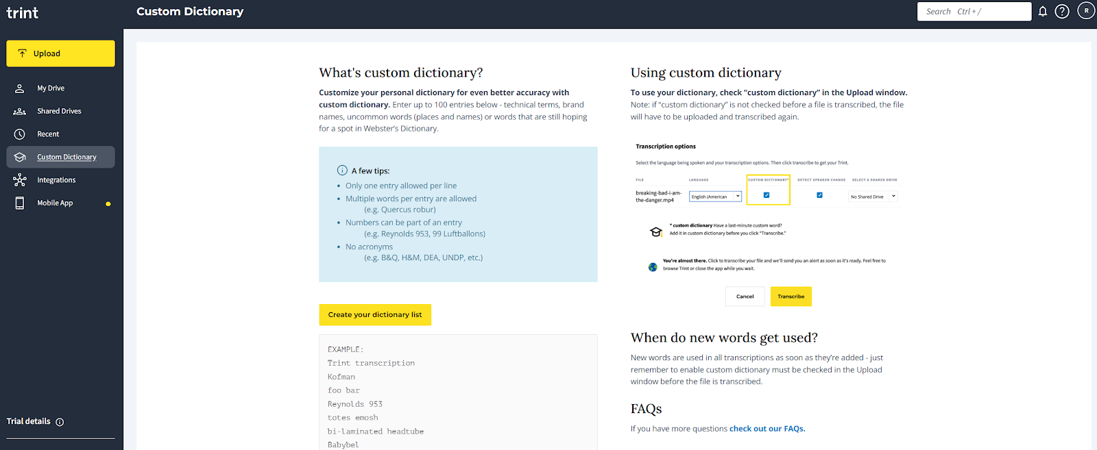Click example line foo bar
This screenshot has height=450, width=1097.
click(x=343, y=390)
